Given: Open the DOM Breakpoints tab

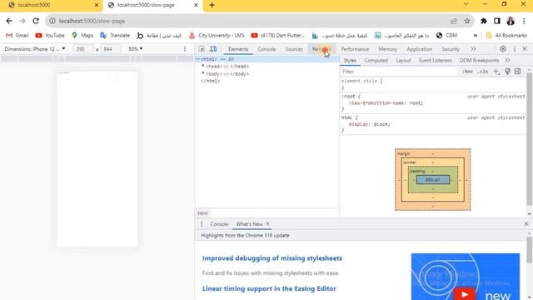Looking at the screenshot, I should [x=480, y=60].
